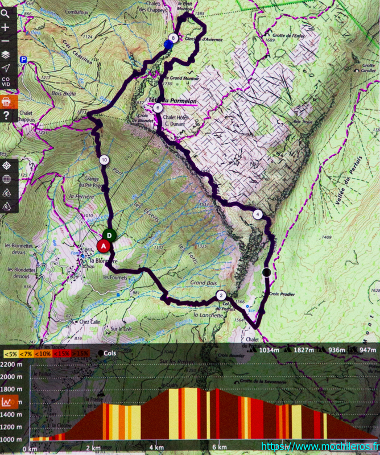Screen dimensions: 380x455
Task: Click the Chalet Chappuis label
Action: [26, 116]
